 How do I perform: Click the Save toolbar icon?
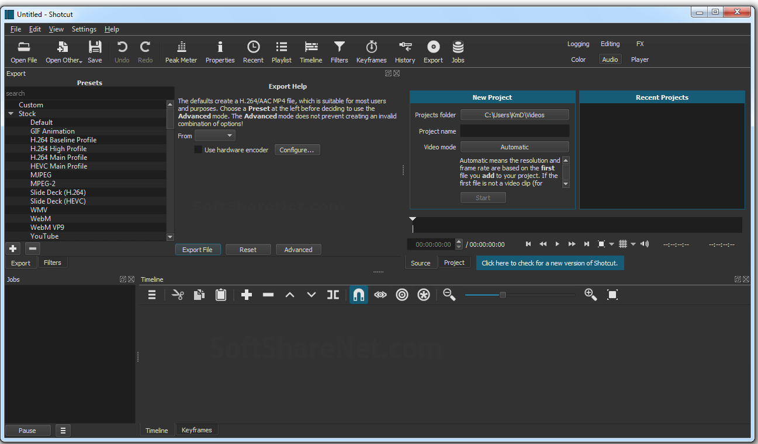(x=95, y=52)
